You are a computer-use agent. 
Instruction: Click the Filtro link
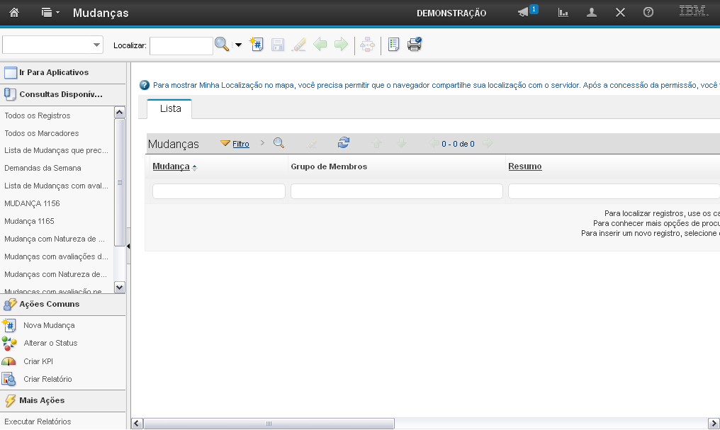pos(241,144)
